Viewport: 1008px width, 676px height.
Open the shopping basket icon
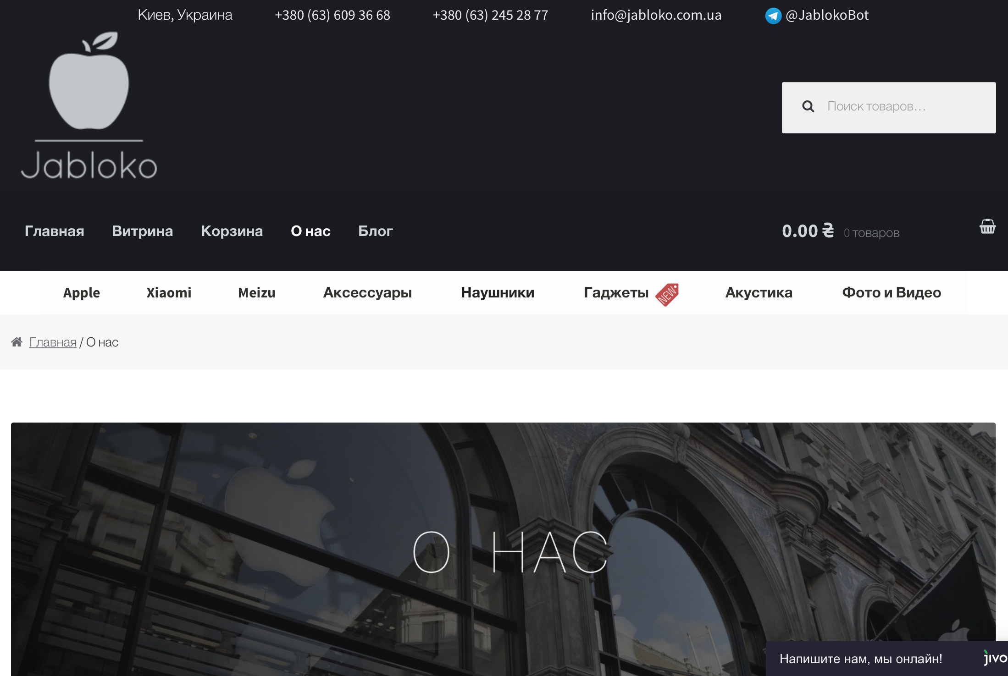click(987, 227)
